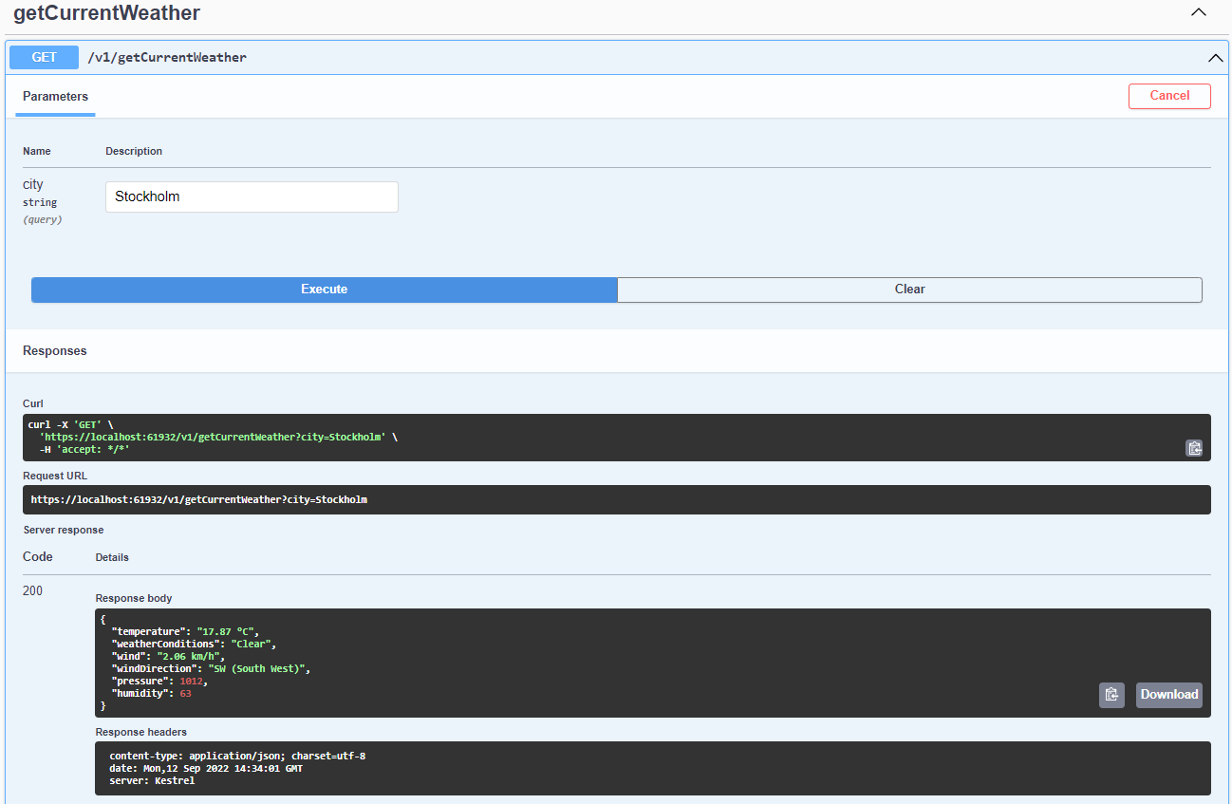Switch to the Parameters tab
The width and height of the screenshot is (1232, 804).
point(54,96)
